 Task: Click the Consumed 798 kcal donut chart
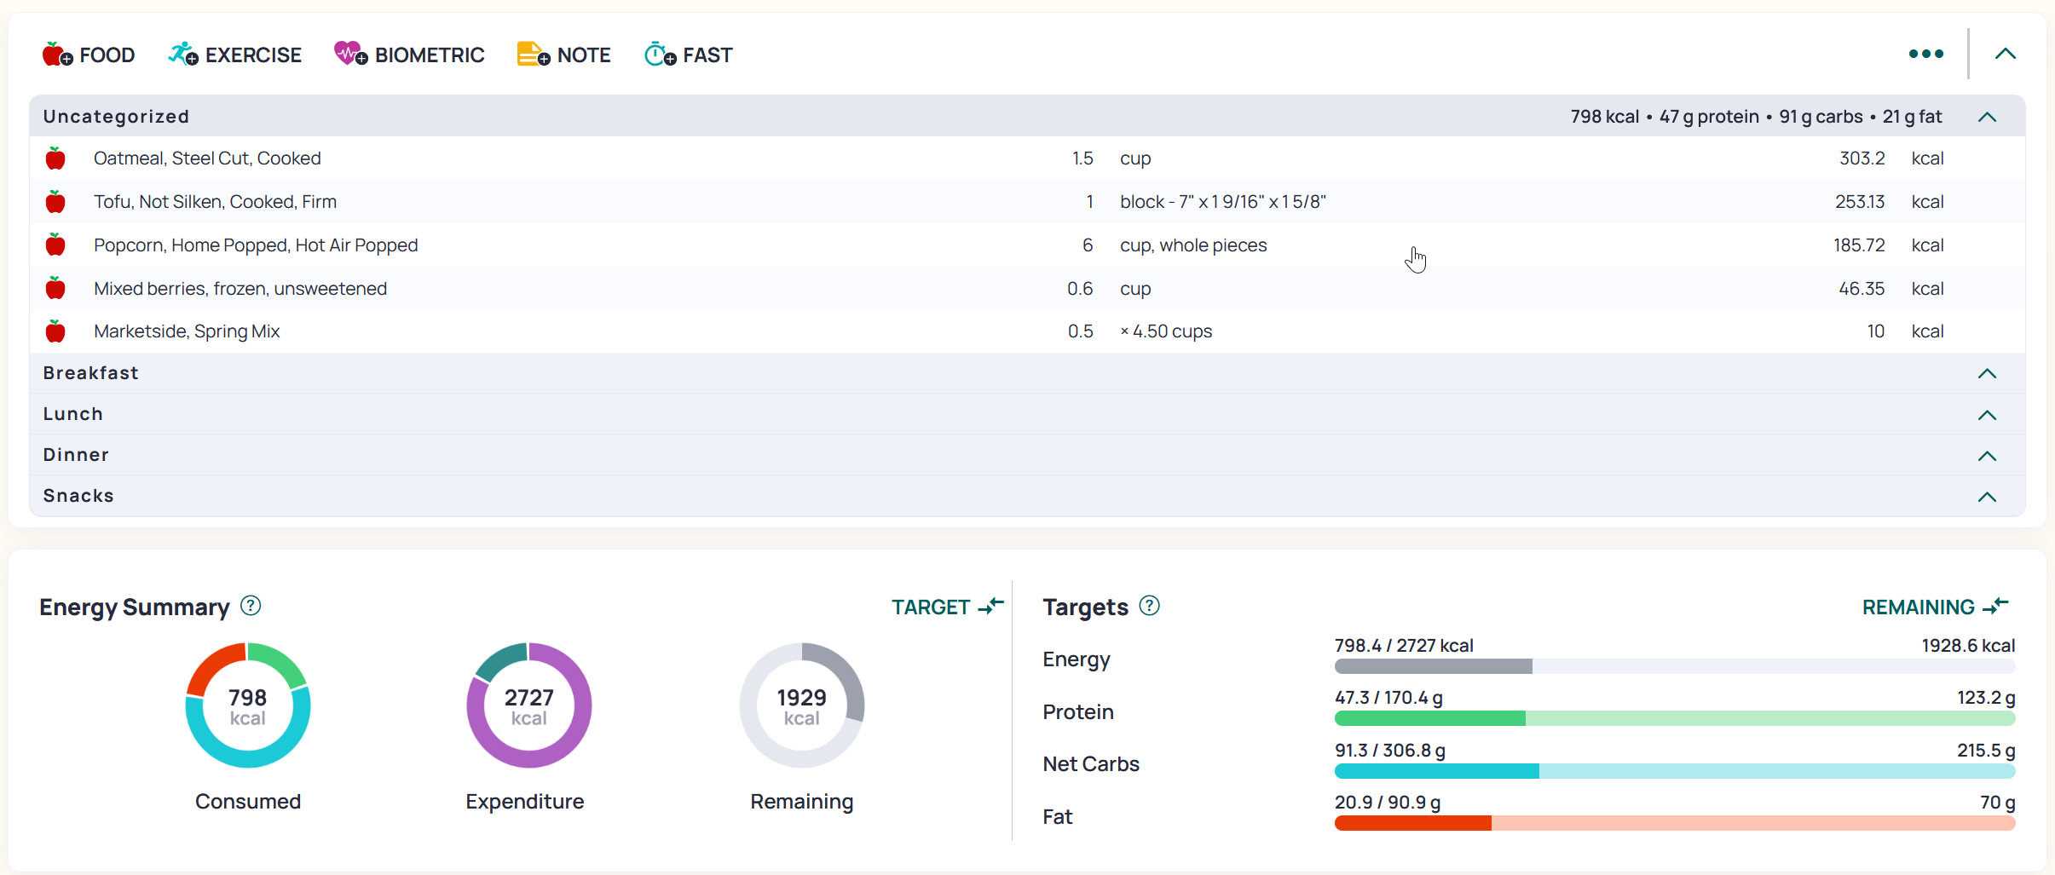coord(248,705)
